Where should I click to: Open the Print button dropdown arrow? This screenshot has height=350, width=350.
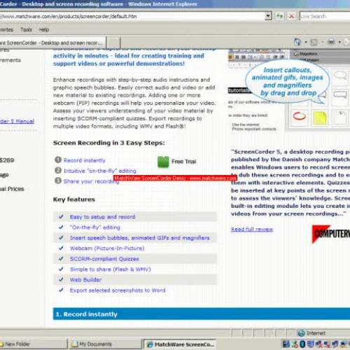point(339,43)
